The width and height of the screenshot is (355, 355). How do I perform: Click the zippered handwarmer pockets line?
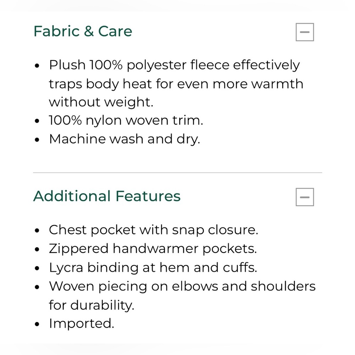(153, 249)
